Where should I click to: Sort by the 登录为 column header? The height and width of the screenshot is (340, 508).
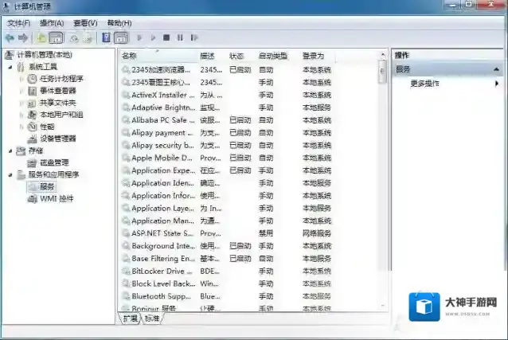click(x=318, y=56)
